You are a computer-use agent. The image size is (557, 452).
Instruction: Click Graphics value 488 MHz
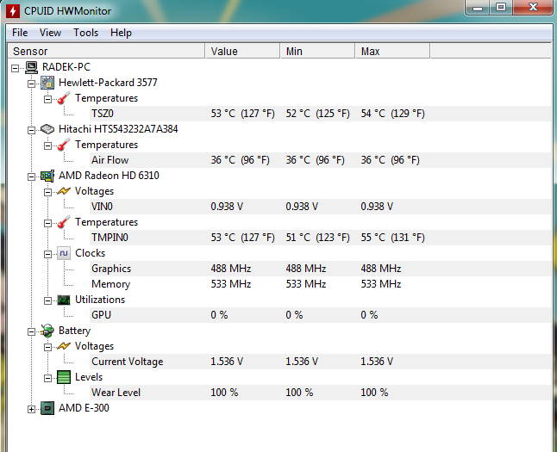coord(231,269)
